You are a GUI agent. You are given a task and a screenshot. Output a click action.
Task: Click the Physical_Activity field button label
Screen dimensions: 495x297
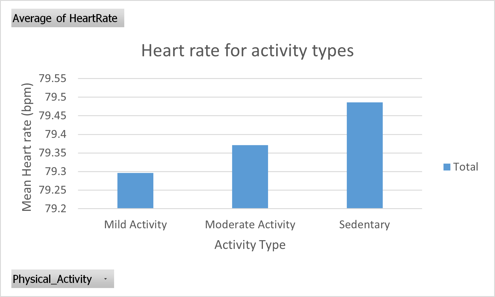[52, 279]
